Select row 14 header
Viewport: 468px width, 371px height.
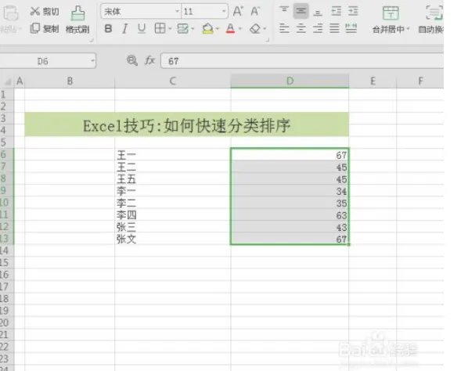[6, 250]
